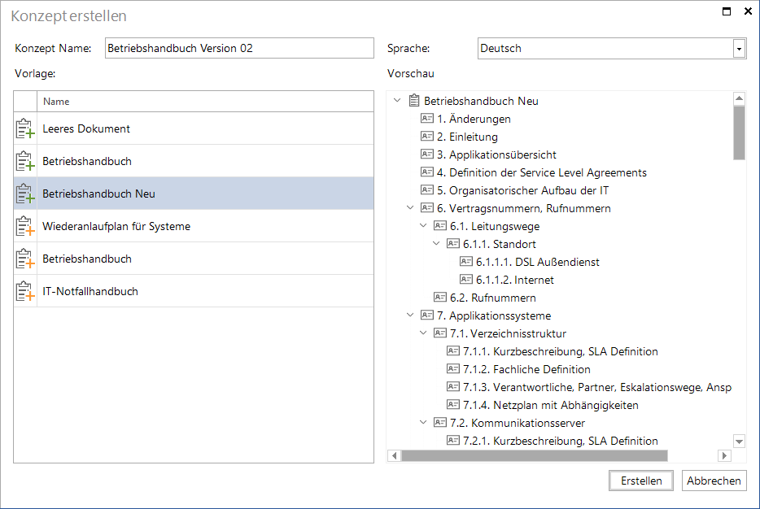The image size is (760, 509).
Task: Click the Erstellen button
Action: (640, 481)
